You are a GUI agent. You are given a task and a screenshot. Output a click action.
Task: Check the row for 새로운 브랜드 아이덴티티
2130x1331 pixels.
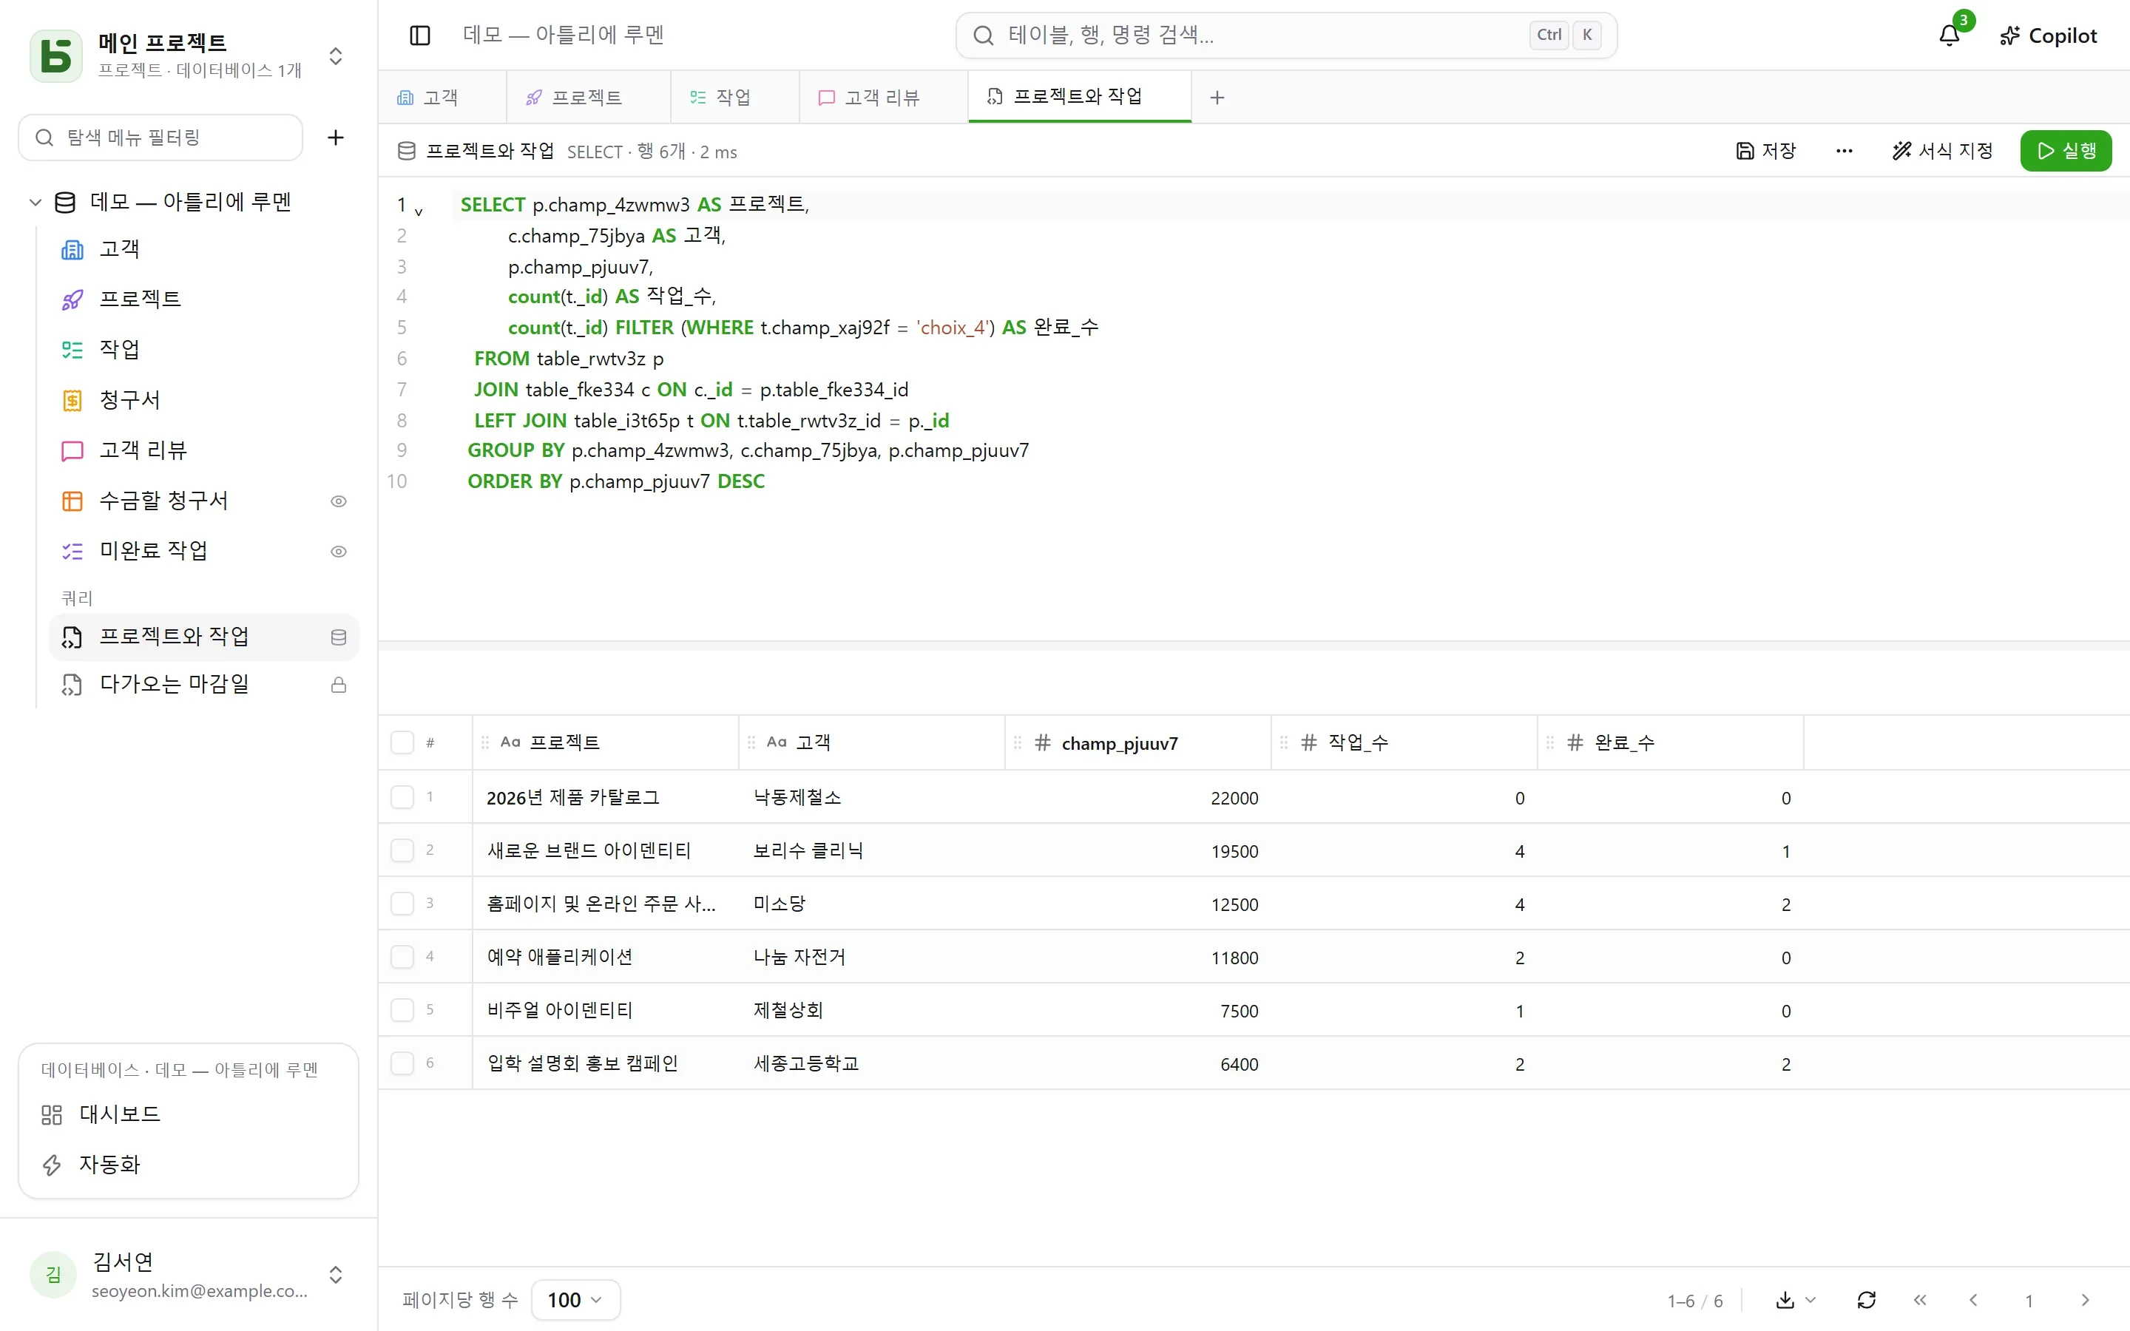click(402, 850)
